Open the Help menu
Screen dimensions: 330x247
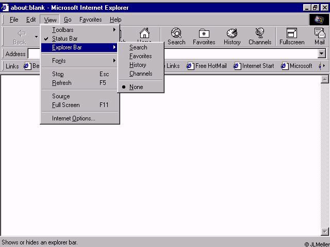pyautogui.click(x=115, y=20)
